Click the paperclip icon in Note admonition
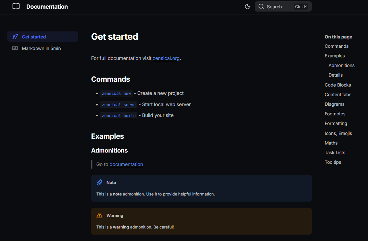This screenshot has width=368, height=241. pyautogui.click(x=99, y=182)
